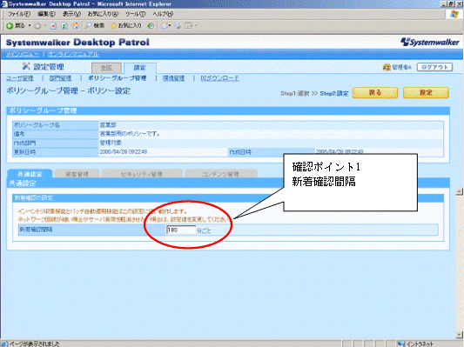
Task: Click the Refresh page icon
Action: coord(64,26)
